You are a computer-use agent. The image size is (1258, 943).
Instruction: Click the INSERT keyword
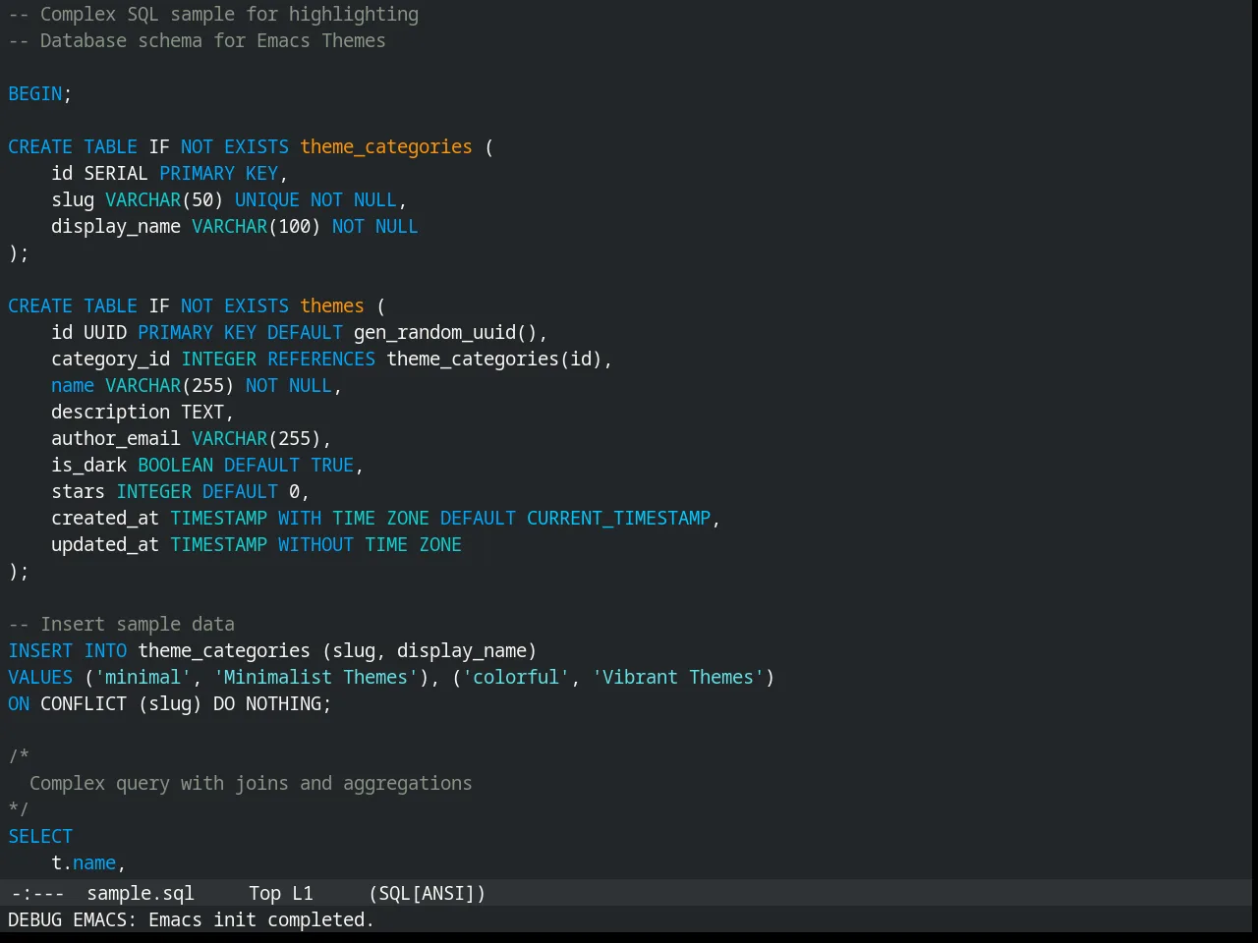40,651
